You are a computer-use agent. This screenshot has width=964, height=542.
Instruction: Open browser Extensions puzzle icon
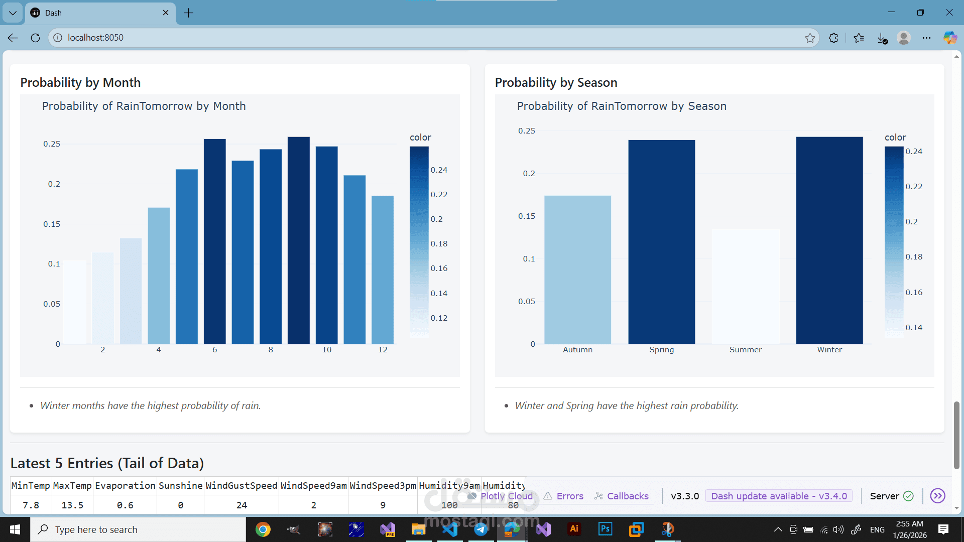coord(833,38)
